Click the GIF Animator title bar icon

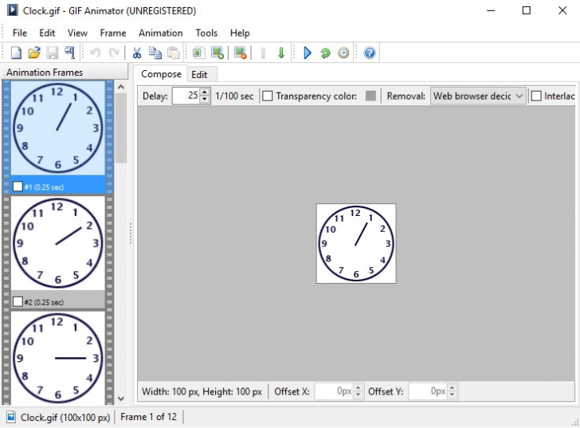pos(13,10)
